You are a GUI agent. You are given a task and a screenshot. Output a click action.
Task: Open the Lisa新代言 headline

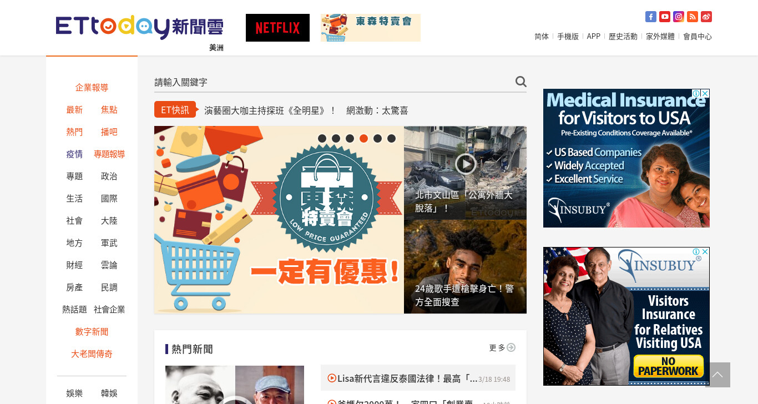tap(407, 378)
